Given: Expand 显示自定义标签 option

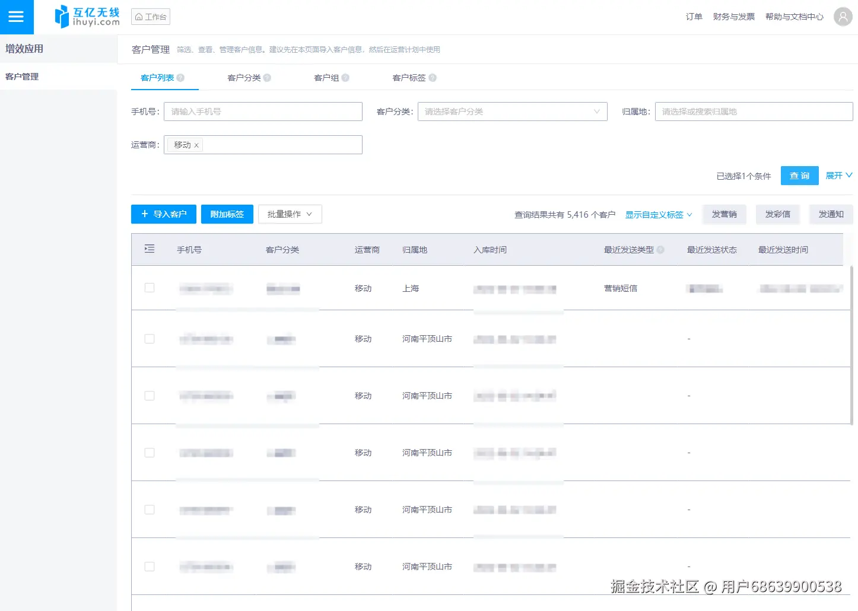Looking at the screenshot, I should pos(659,215).
